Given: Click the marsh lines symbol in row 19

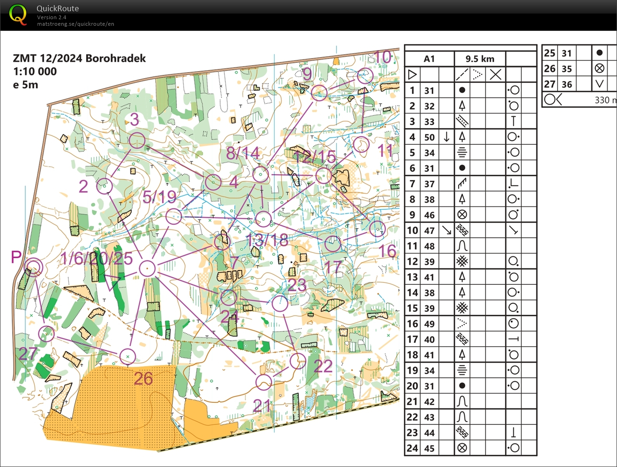Looking at the screenshot, I should tap(462, 370).
